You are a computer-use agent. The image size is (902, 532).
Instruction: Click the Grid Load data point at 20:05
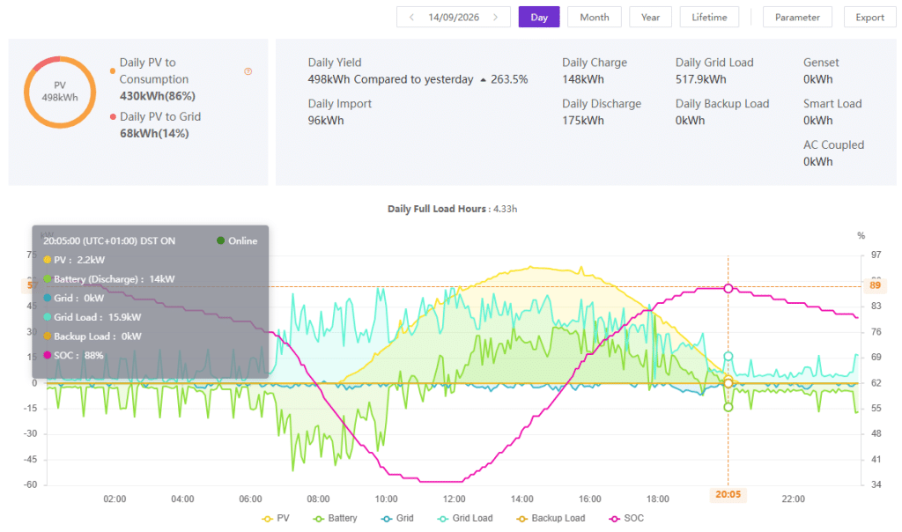coord(728,357)
